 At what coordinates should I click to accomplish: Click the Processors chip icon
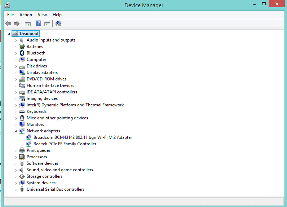click(22, 157)
